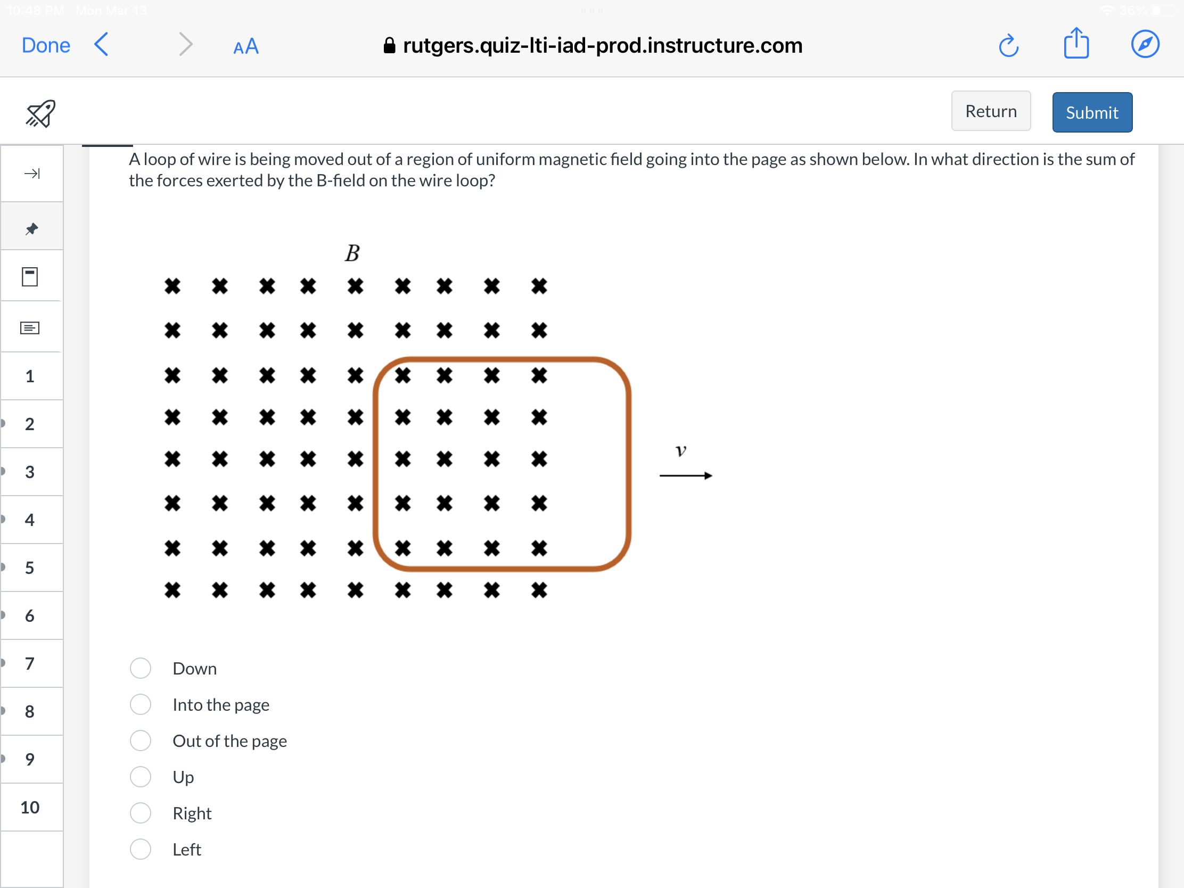Select the 'Out of the page' answer option

140,741
